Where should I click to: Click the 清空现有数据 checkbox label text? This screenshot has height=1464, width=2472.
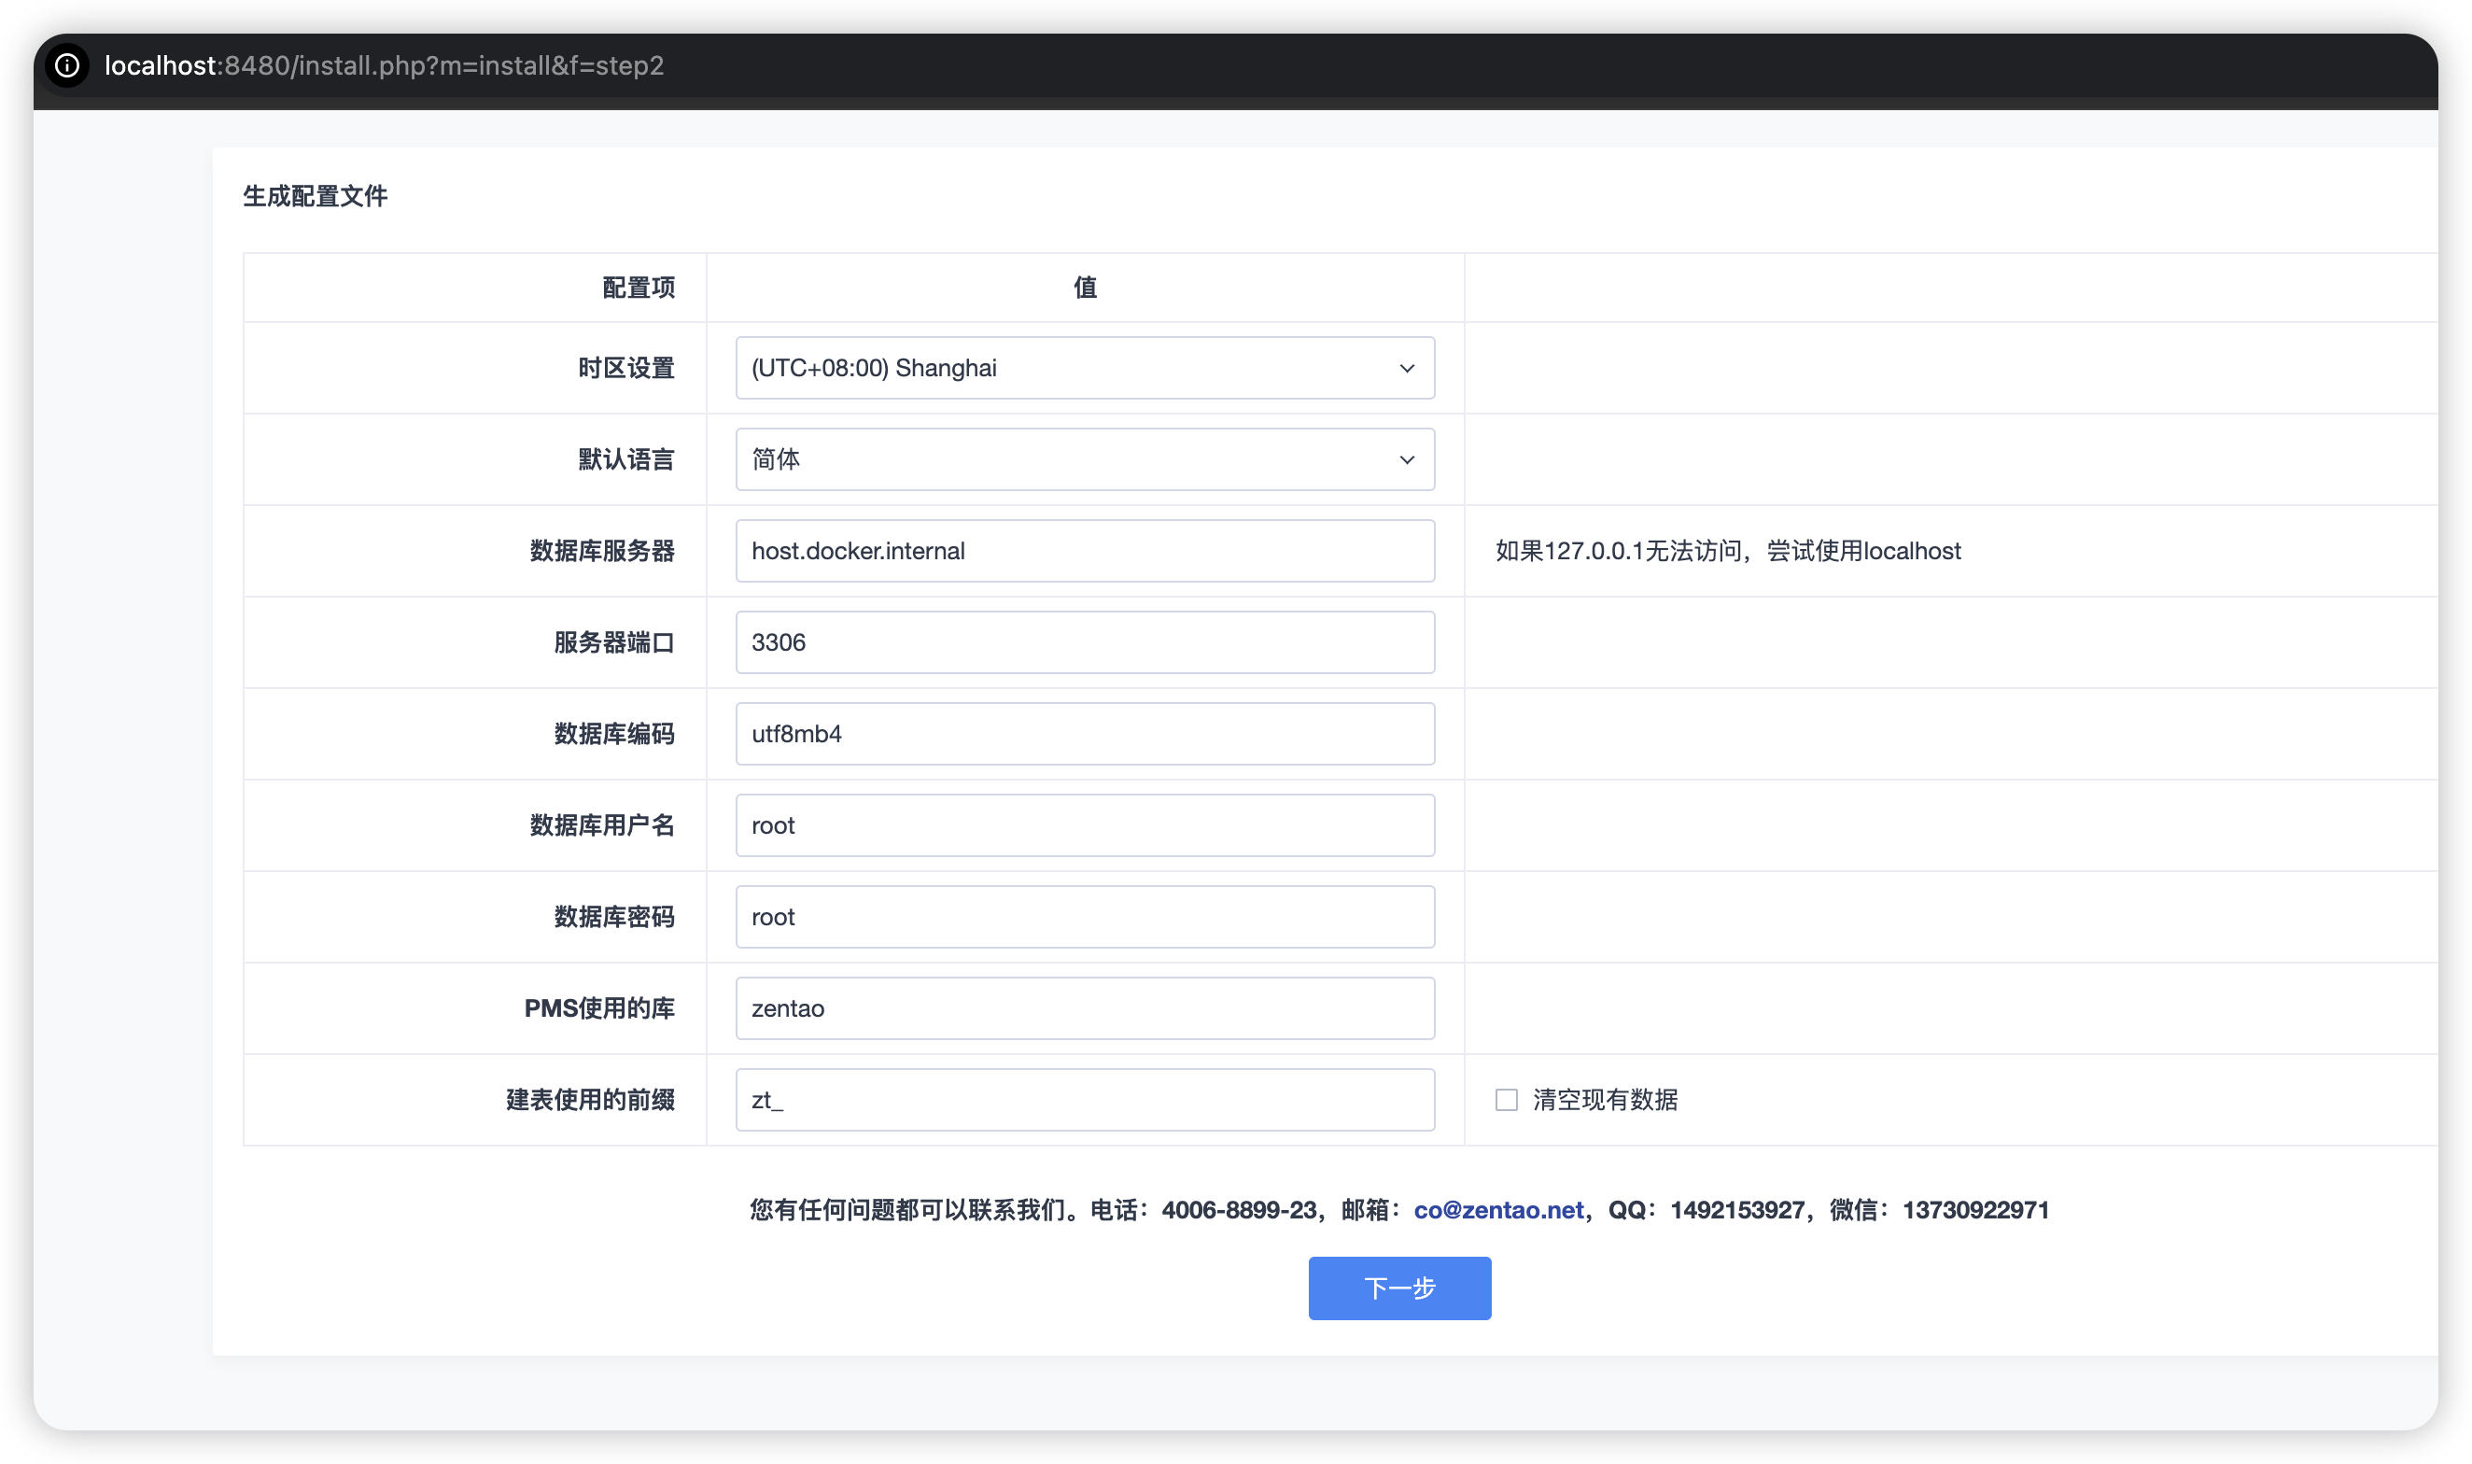point(1605,1100)
